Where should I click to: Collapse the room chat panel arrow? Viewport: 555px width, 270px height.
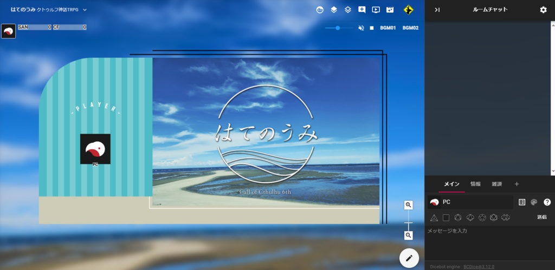coord(437,10)
